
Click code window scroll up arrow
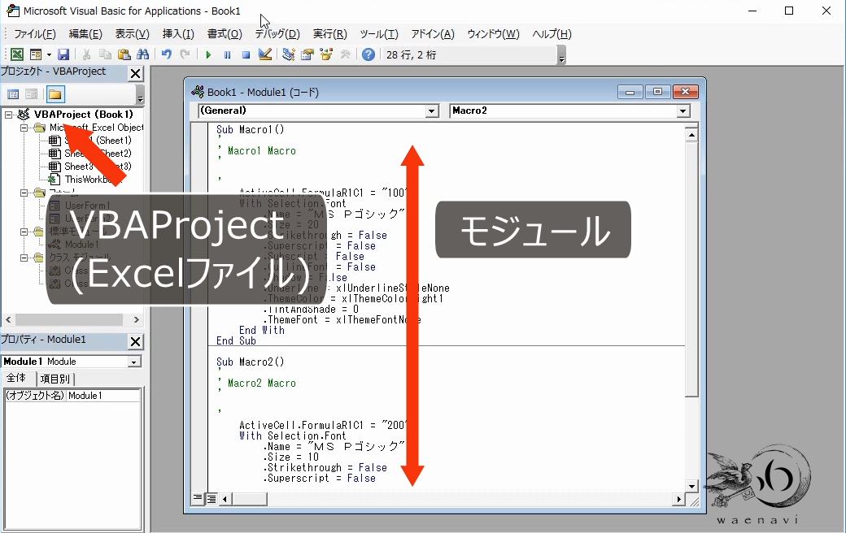tap(691, 135)
